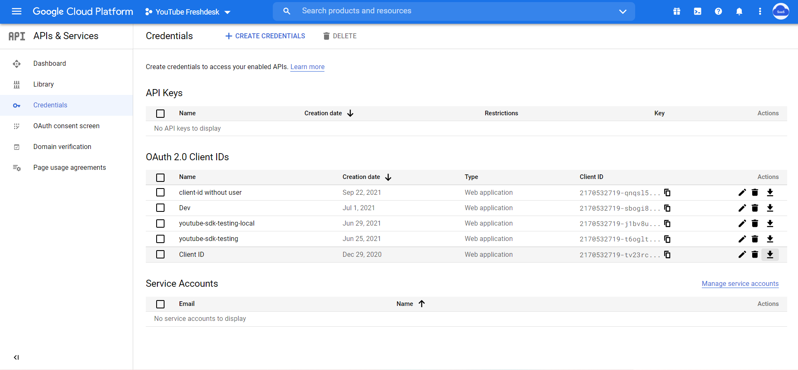798x370 pixels.
Task: Open the YouTube Freshdesk project selector
Action: (187, 12)
